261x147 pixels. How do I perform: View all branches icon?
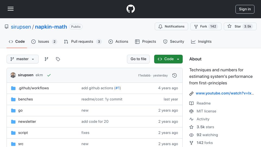tap(46, 59)
